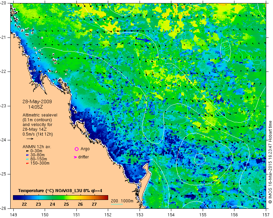Click the blue 30-80m legend arrow
The height and width of the screenshot is (218, 273).
point(27,155)
